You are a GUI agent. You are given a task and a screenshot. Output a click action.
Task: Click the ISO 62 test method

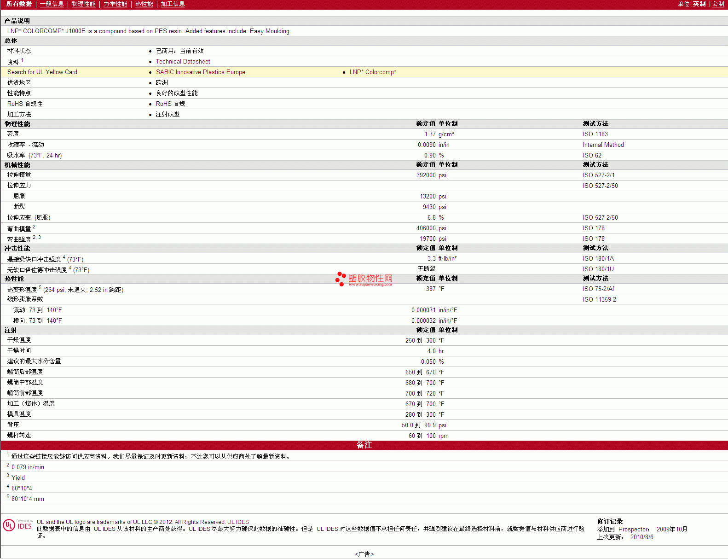pyautogui.click(x=592, y=155)
